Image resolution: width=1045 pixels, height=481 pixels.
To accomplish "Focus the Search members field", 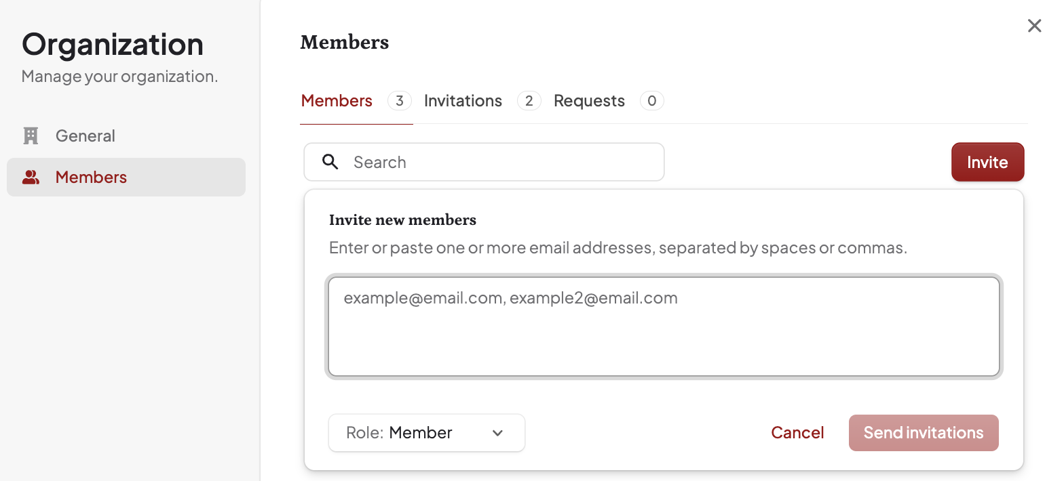I will click(484, 162).
